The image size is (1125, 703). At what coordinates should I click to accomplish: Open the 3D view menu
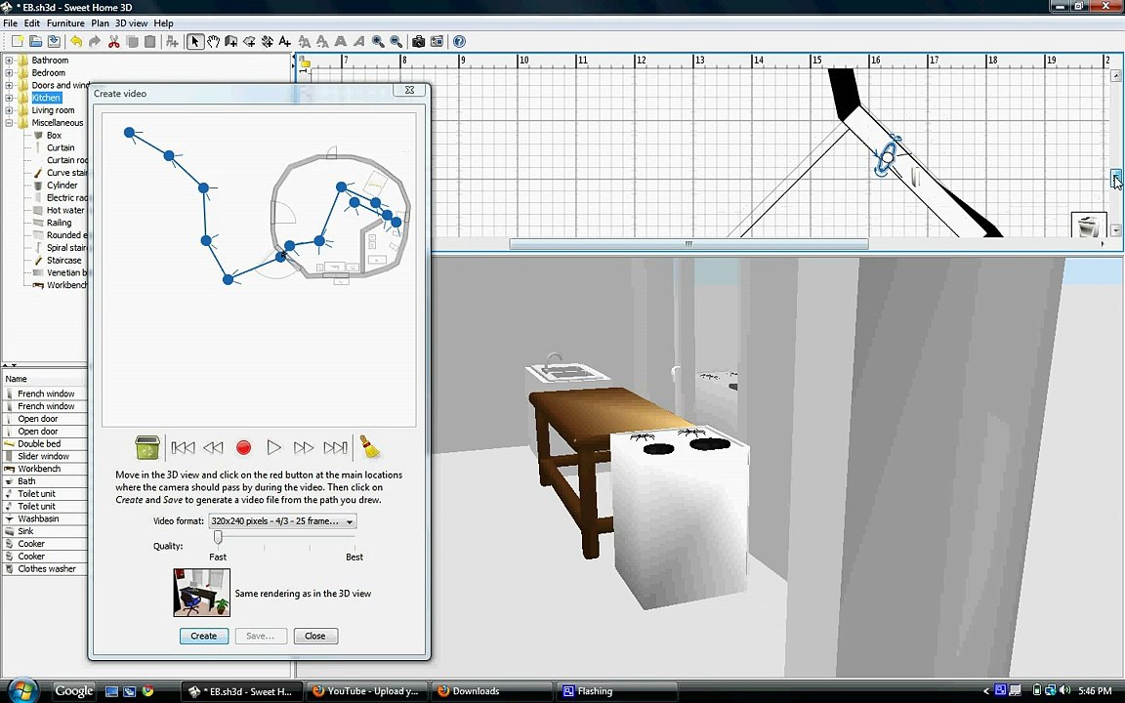(131, 23)
